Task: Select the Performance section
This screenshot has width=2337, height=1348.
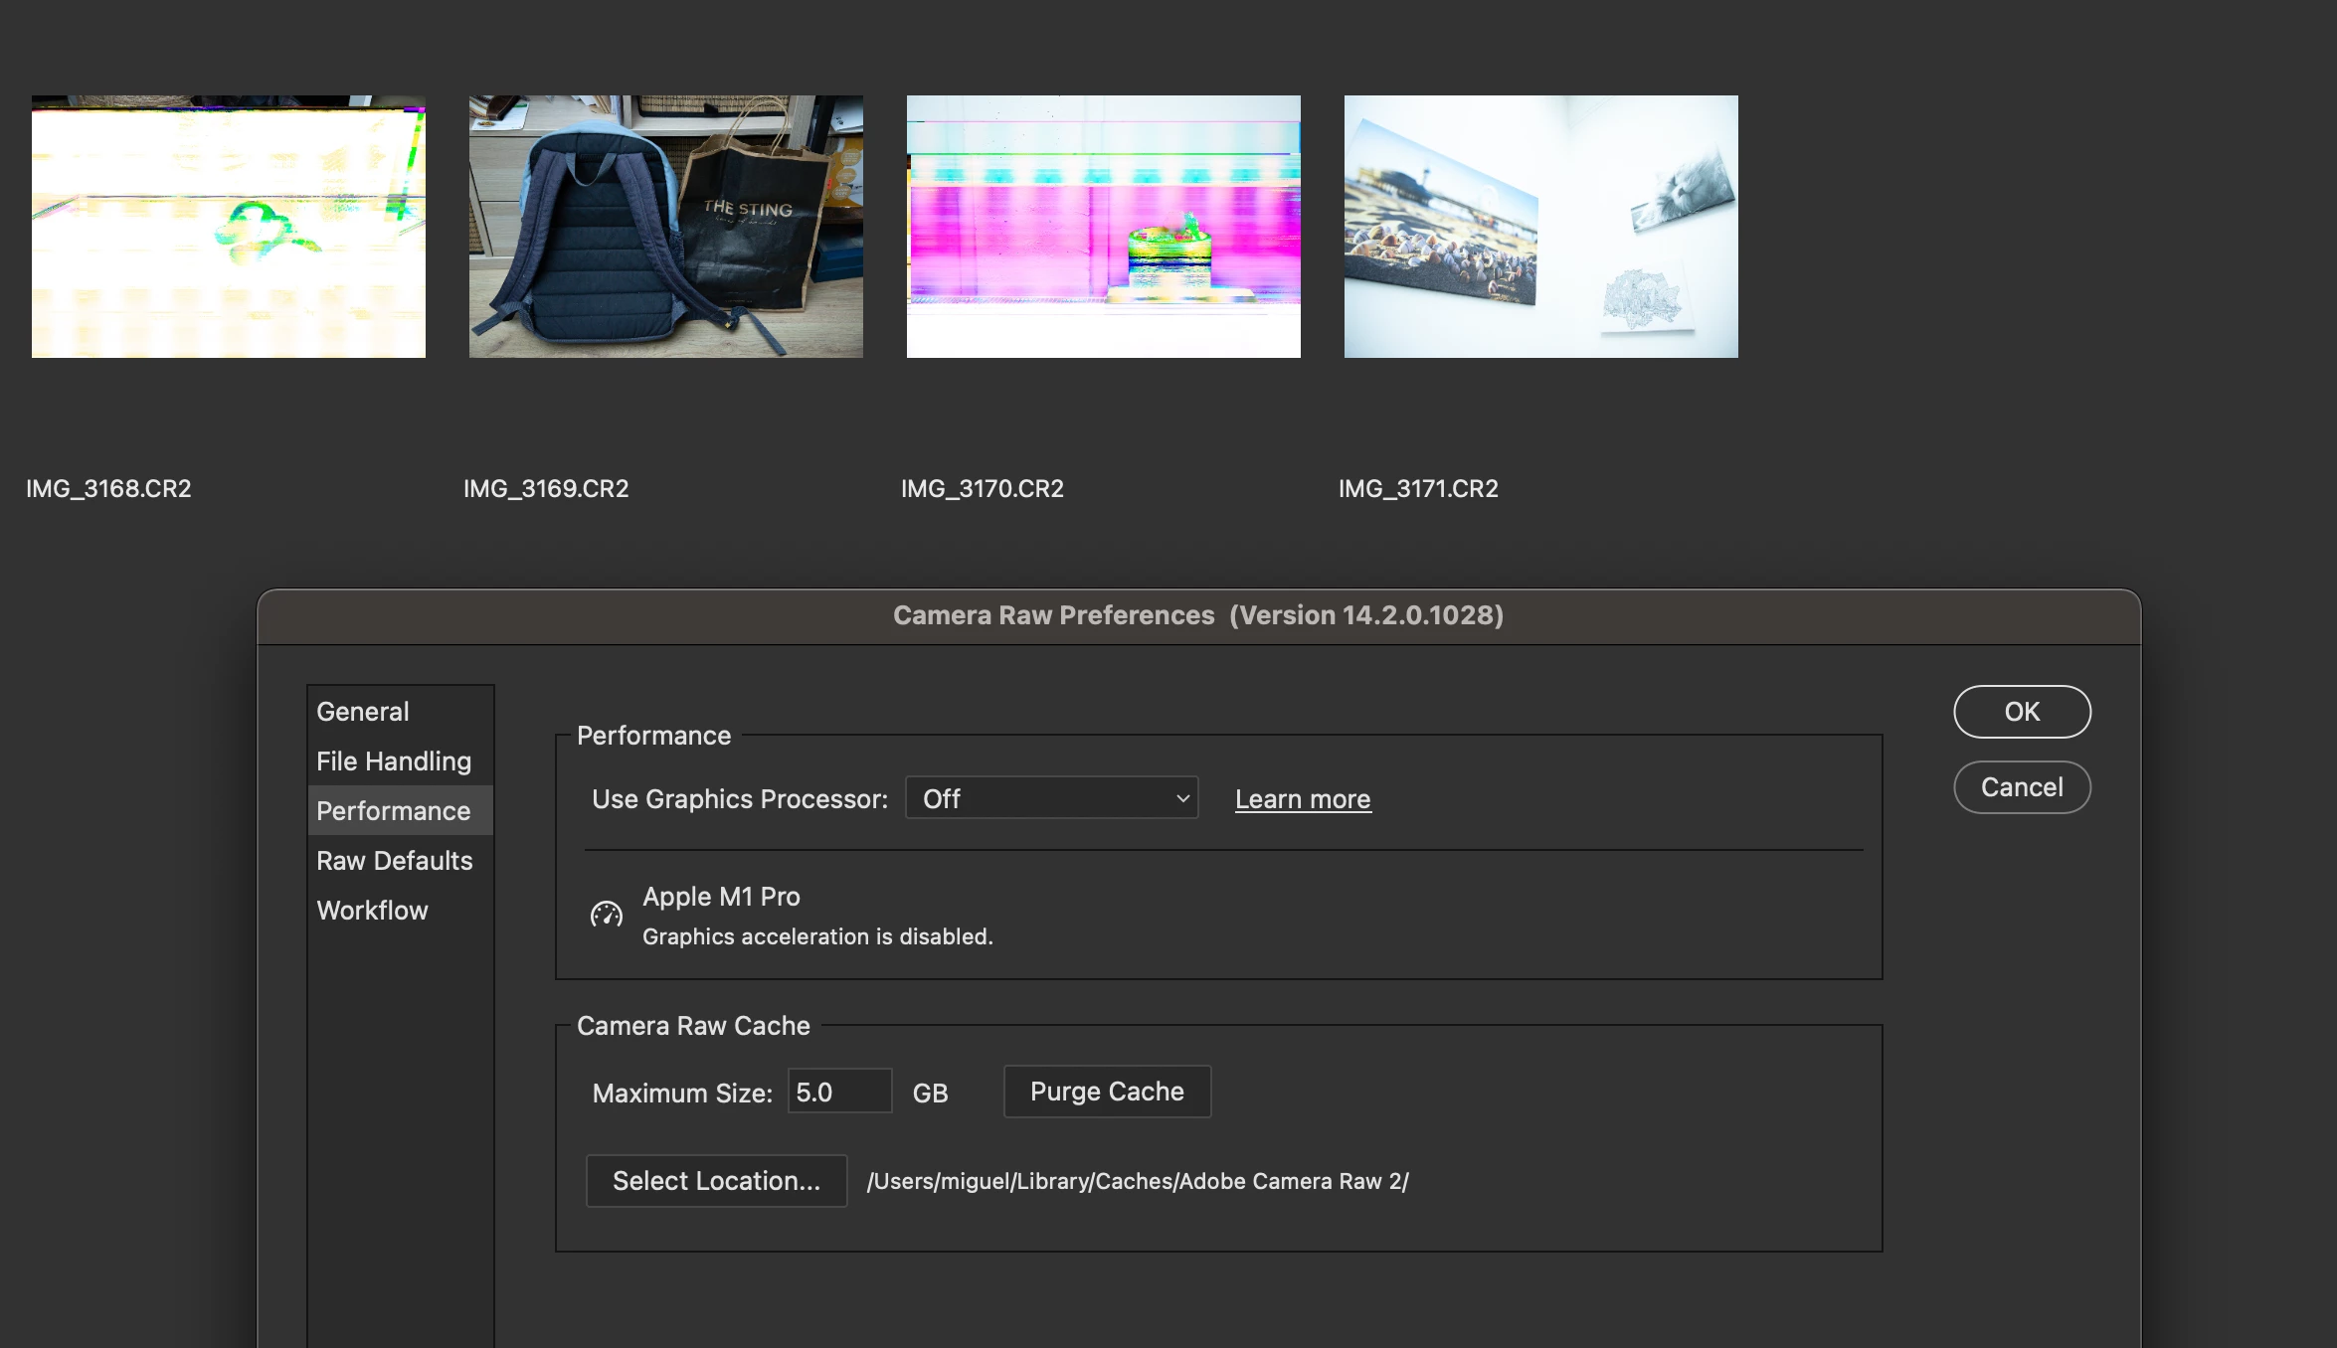Action: (394, 811)
